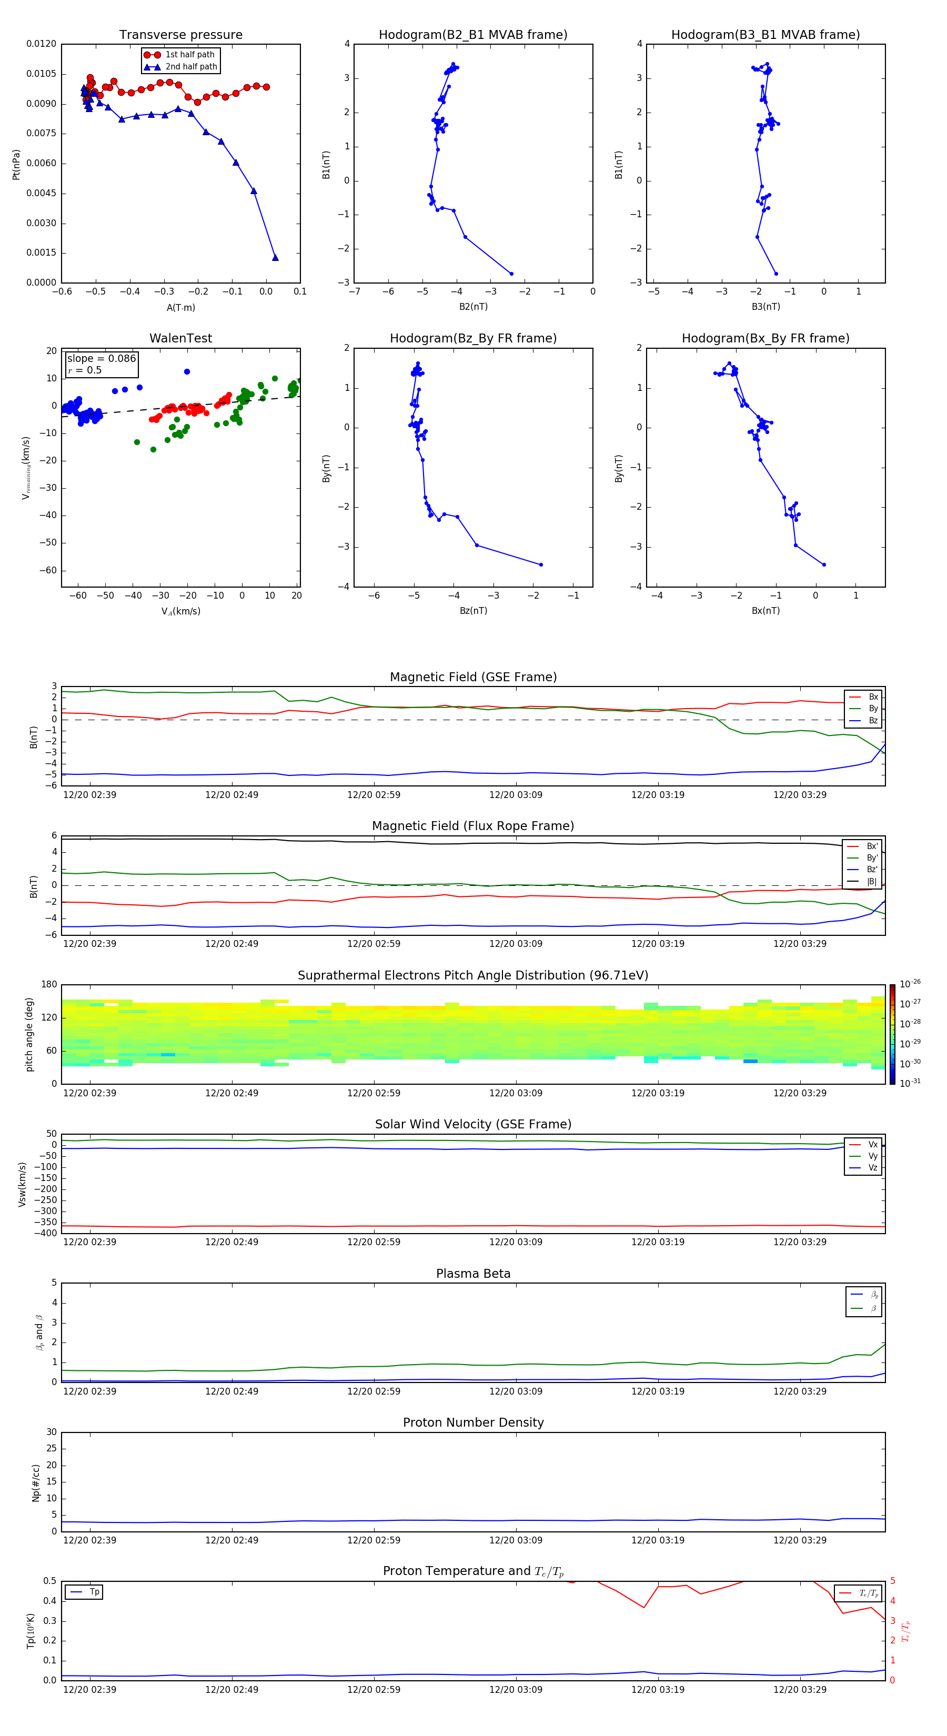Click the Suprathermal Electrons Pitch Angle Distribution title
Viewport: 947px width, 1736px height.
473,976
